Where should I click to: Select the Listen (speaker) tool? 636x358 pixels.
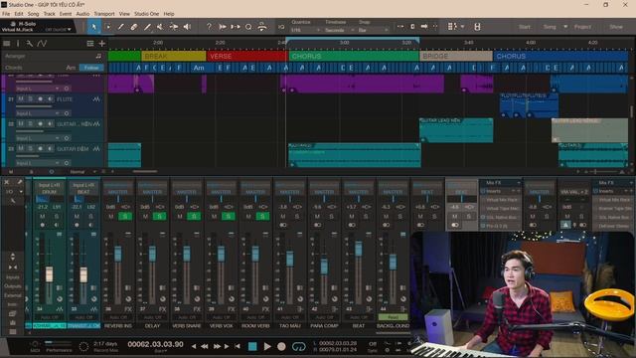coord(187,27)
